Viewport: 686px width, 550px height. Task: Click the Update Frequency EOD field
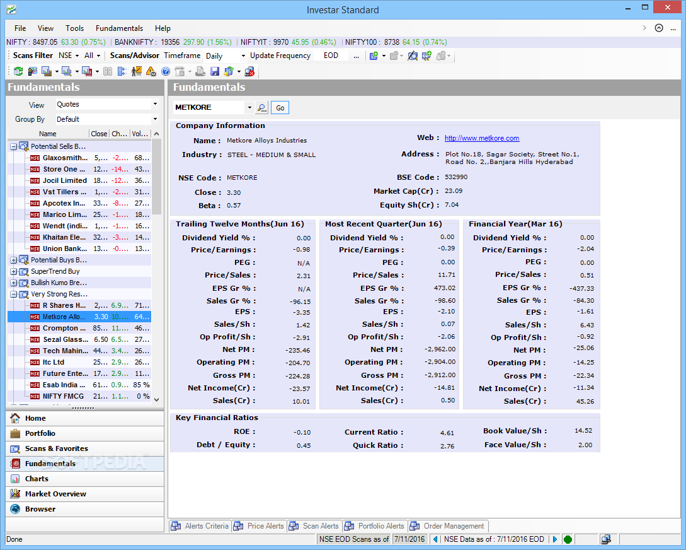pos(331,56)
